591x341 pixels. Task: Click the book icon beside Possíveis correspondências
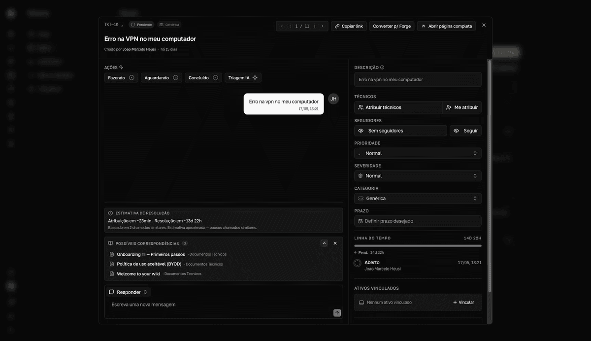[x=110, y=243]
